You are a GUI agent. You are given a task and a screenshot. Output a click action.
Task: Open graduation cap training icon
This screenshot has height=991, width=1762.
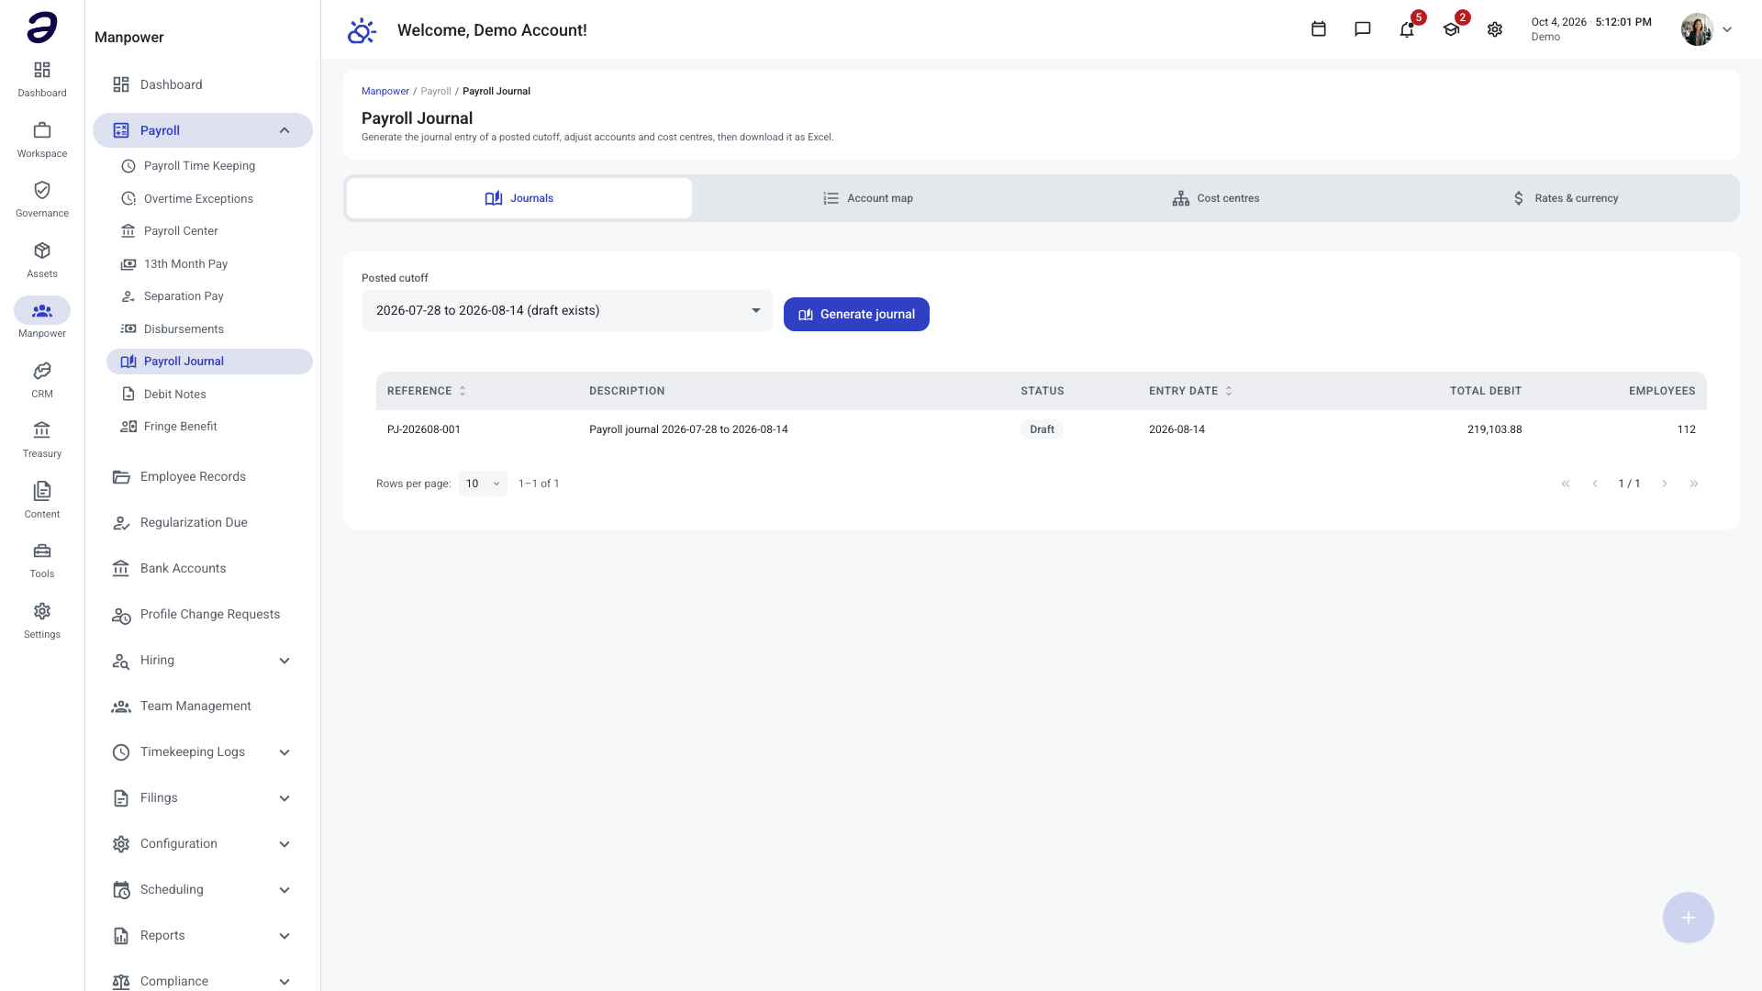1451,29
